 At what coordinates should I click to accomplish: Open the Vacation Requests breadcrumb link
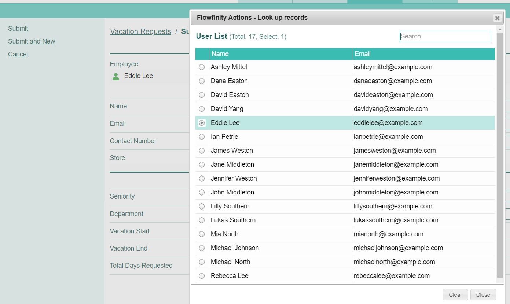[x=140, y=31]
